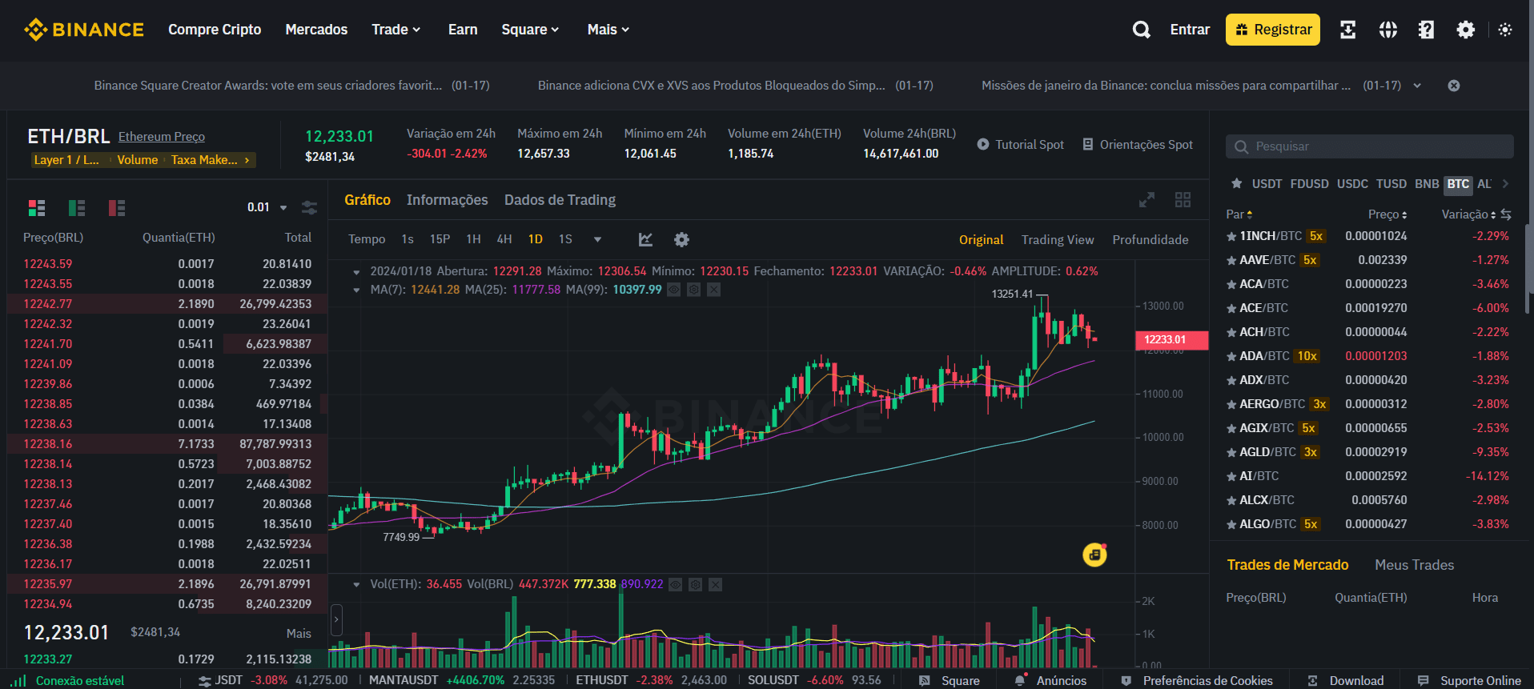Open the Square dropdown menu
Viewport: 1534px width, 689px height.
pyautogui.click(x=530, y=30)
